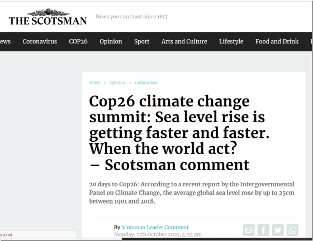The height and width of the screenshot is (241, 313).
Task: Open Food and Drink section
Action: tap(277, 41)
